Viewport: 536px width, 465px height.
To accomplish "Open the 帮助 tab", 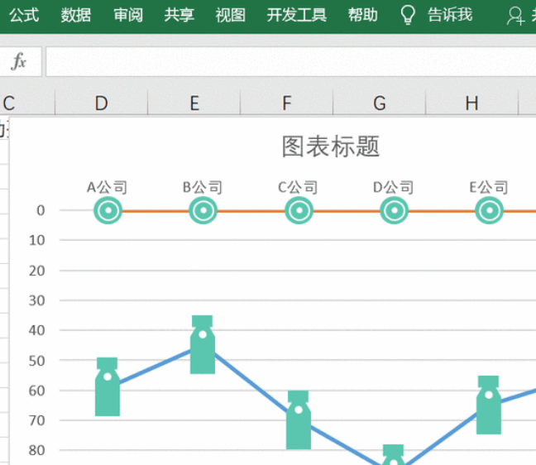I will click(x=363, y=16).
